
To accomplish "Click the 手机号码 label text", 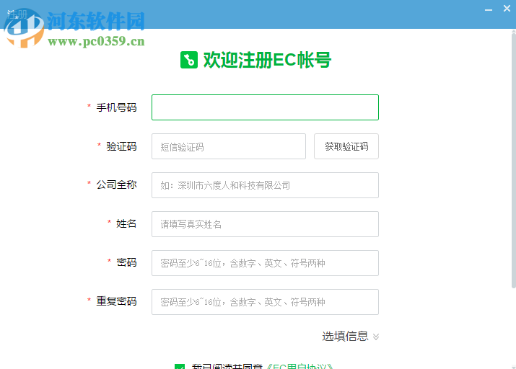I will click(116, 107).
